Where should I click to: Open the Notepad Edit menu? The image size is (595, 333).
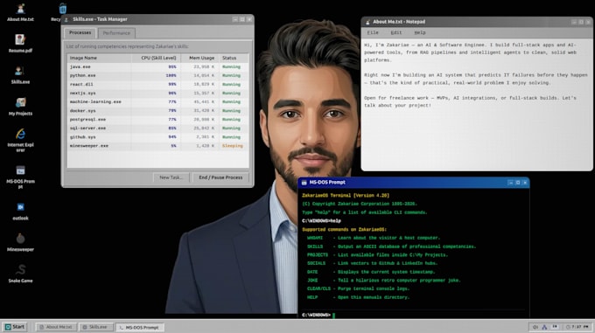[x=395, y=33]
